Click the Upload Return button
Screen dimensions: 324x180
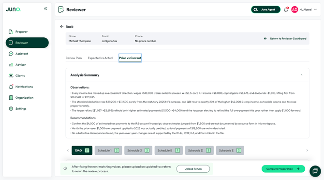tap(193, 169)
